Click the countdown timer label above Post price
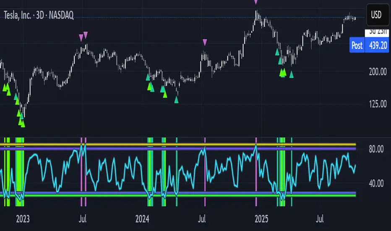This screenshot has height=231, width=391. 377,32
